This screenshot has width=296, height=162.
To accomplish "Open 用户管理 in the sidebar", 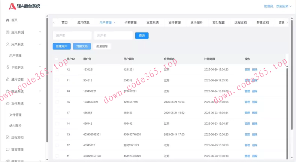I will [15, 56].
